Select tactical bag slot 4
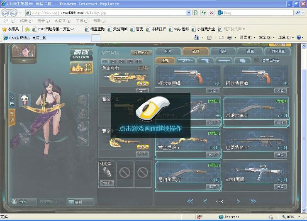Image resolution: width=307 pixels, height=221 pixels. click(x=130, y=61)
